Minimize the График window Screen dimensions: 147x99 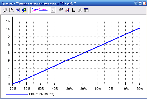136,3
